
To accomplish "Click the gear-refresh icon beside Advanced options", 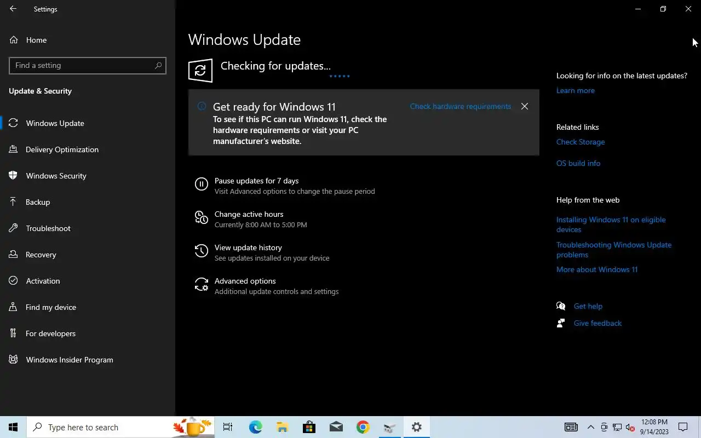I will pyautogui.click(x=202, y=285).
